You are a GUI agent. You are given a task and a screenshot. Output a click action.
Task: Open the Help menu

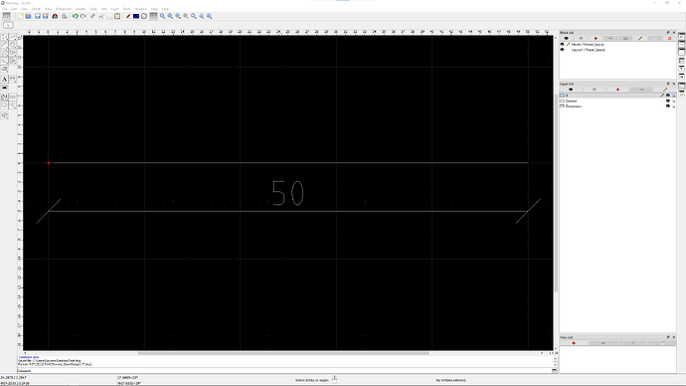point(165,9)
